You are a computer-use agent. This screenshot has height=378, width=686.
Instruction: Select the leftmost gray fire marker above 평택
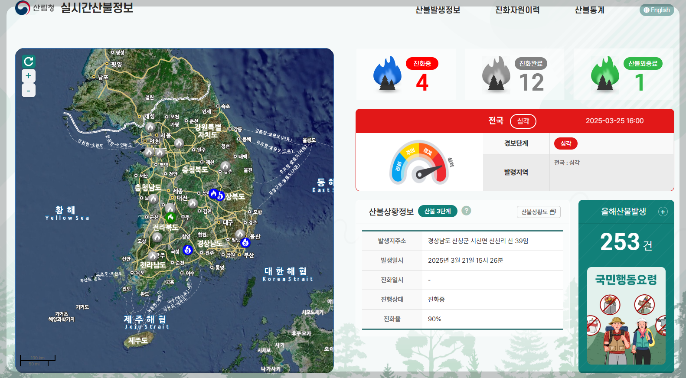pyautogui.click(x=149, y=152)
